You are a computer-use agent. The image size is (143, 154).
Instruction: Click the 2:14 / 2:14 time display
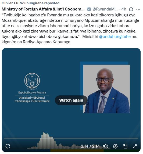tap(90, 146)
